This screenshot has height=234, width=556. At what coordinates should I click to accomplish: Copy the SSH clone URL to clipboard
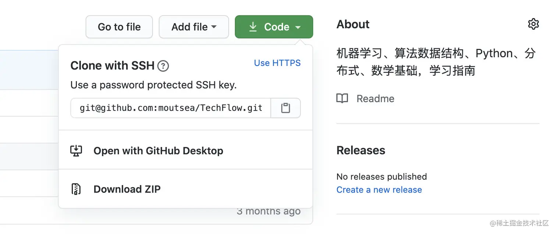tap(286, 108)
